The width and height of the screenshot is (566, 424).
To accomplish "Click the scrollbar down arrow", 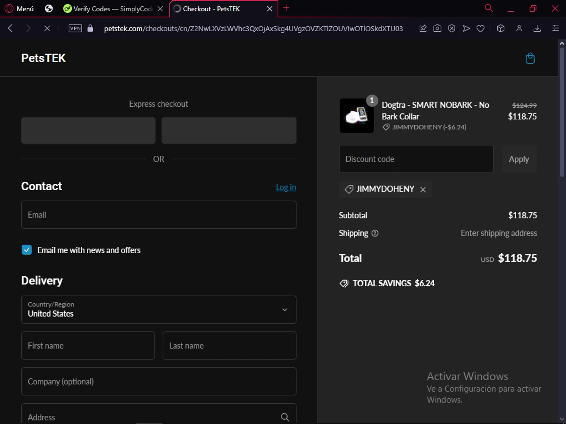I will 562,419.
